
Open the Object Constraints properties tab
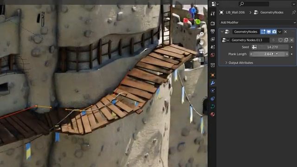(213, 98)
